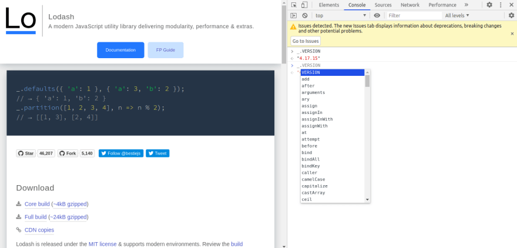The width and height of the screenshot is (517, 248).
Task: Open the ~4kB gzipped link
Action: click(69, 204)
